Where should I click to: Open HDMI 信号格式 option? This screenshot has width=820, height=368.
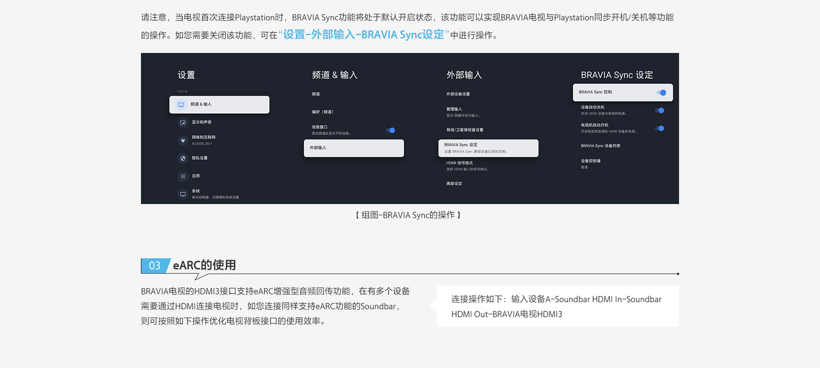468,166
